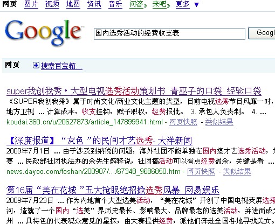275x224 pixels.
Task: Click the 网页 label in results bar
Action: point(12,65)
